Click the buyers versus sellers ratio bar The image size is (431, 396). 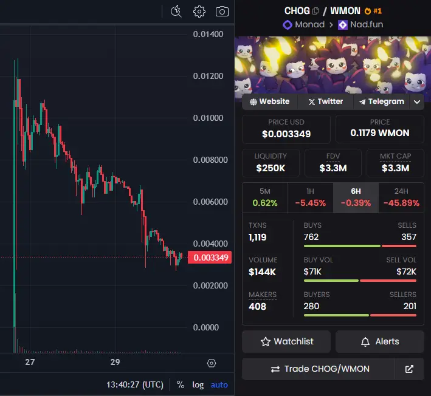[x=360, y=315]
